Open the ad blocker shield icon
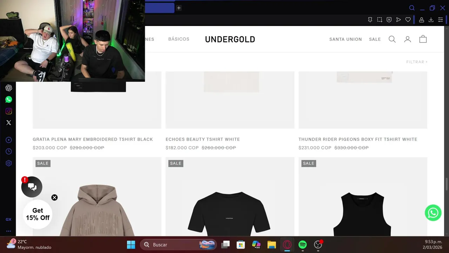 pos(389,20)
